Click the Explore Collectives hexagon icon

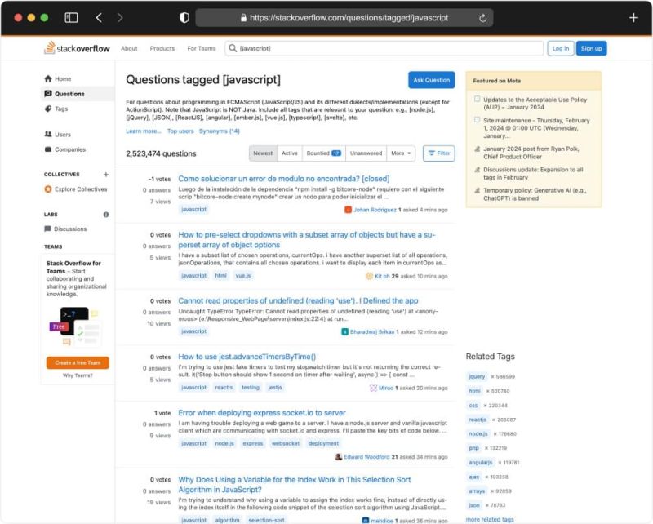click(48, 189)
